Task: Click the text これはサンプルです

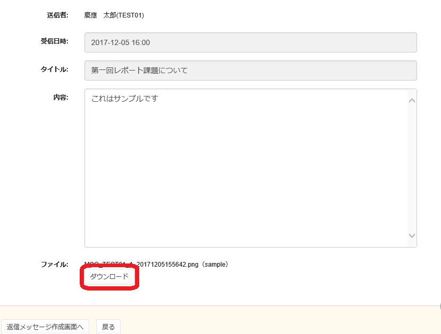Action: coord(125,99)
